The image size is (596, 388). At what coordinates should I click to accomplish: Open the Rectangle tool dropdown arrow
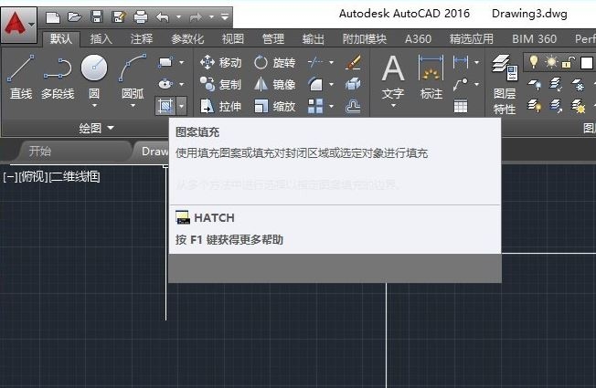(181, 62)
